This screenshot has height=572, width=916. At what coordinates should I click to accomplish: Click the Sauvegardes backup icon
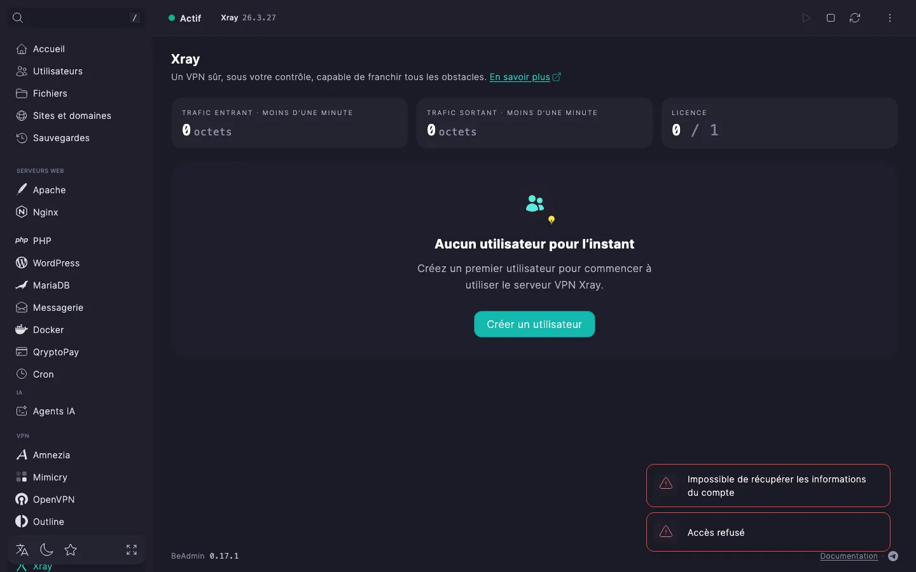22,138
